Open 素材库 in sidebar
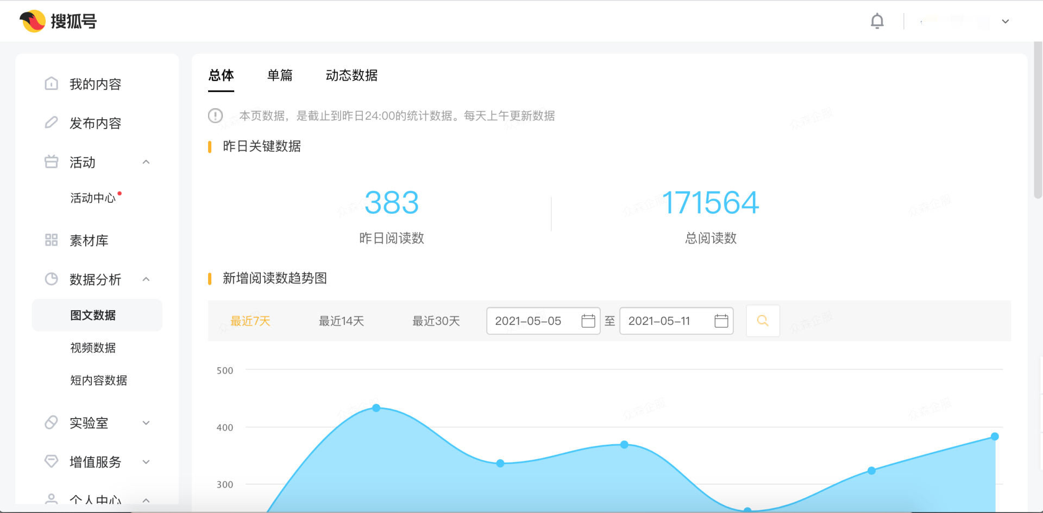The image size is (1043, 513). pos(89,240)
